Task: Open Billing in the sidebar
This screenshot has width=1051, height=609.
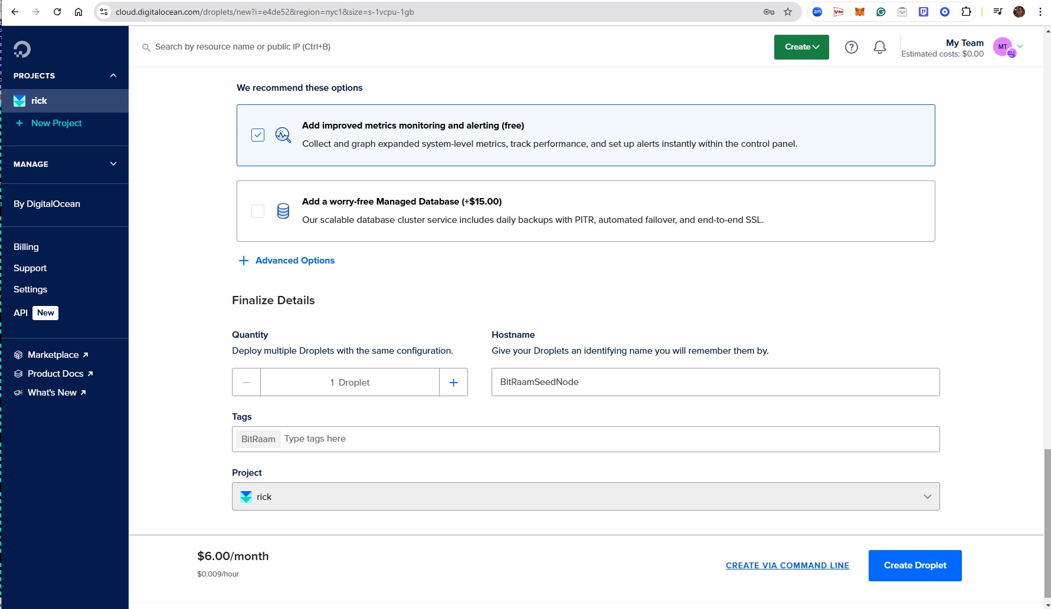Action: 26,247
